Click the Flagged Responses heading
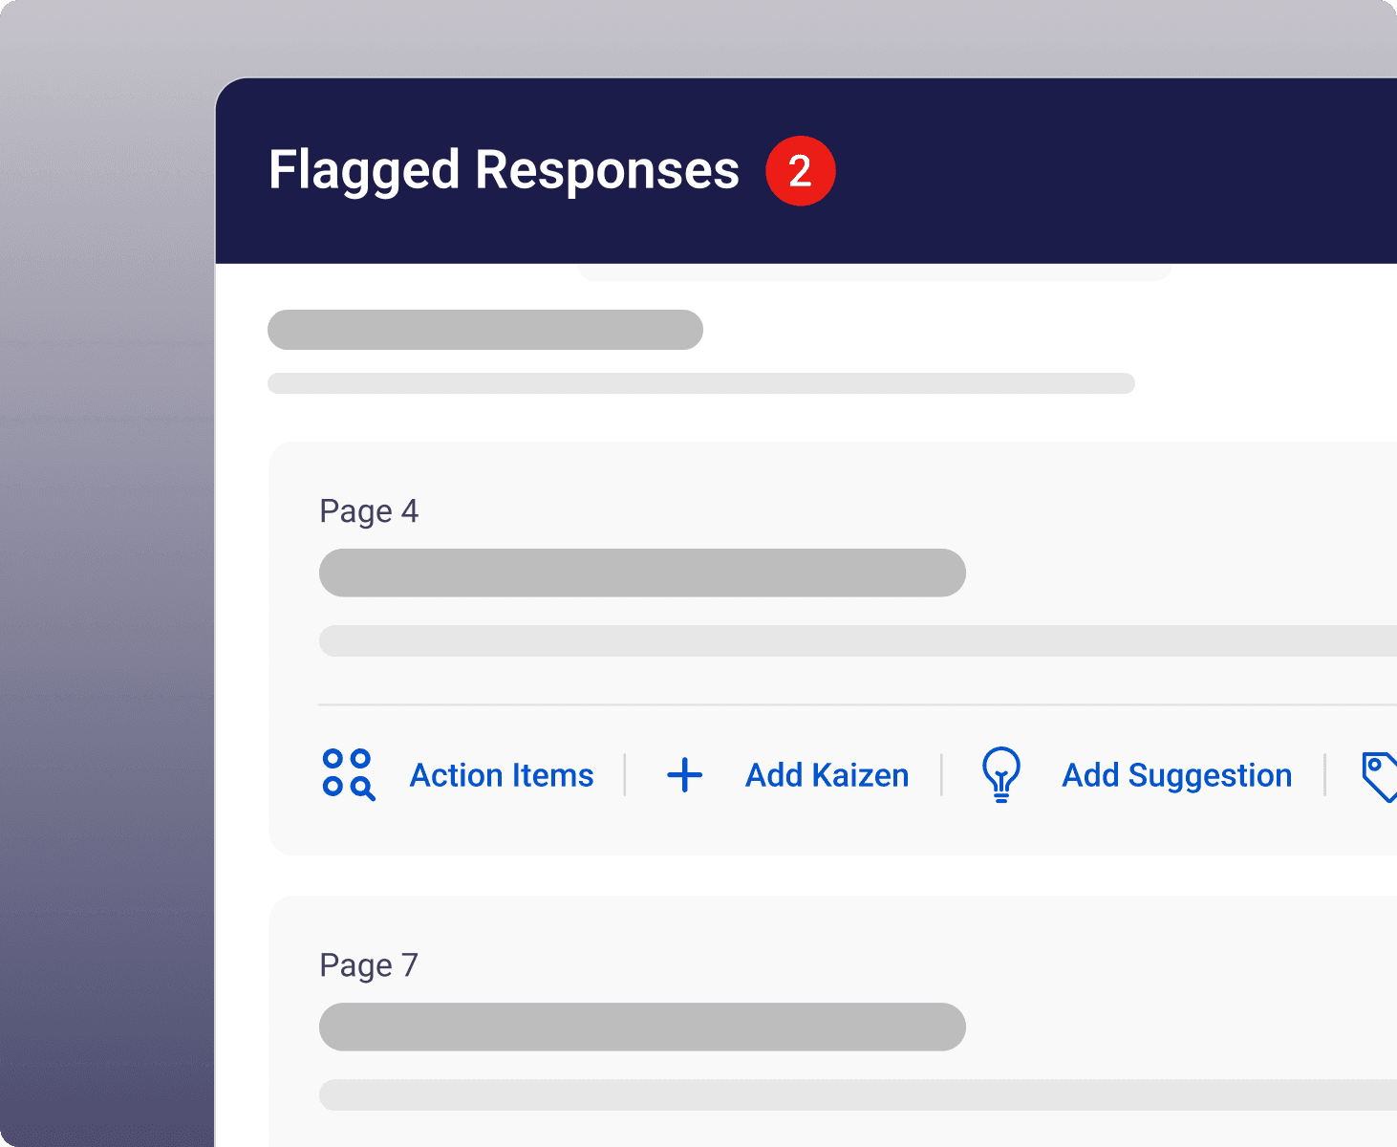This screenshot has width=1397, height=1147. [x=504, y=171]
